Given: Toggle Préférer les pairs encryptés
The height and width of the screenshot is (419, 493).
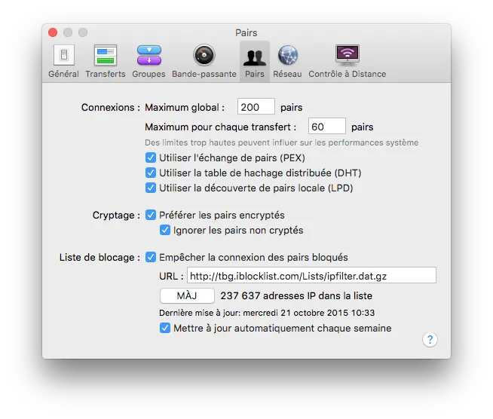Looking at the screenshot, I should pos(151,215).
